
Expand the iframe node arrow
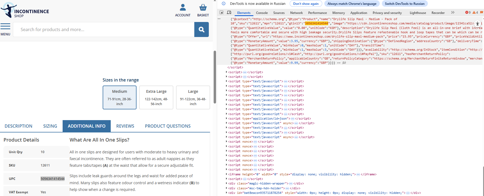227,174
